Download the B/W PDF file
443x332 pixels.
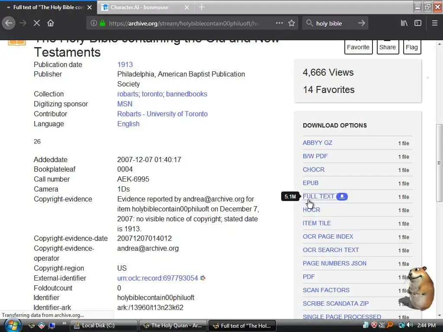click(x=315, y=156)
